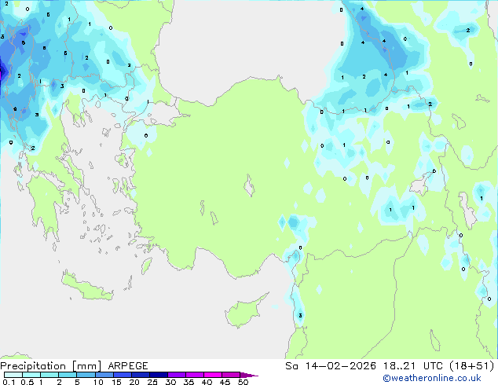Click the '10' legend scale value

98,382
